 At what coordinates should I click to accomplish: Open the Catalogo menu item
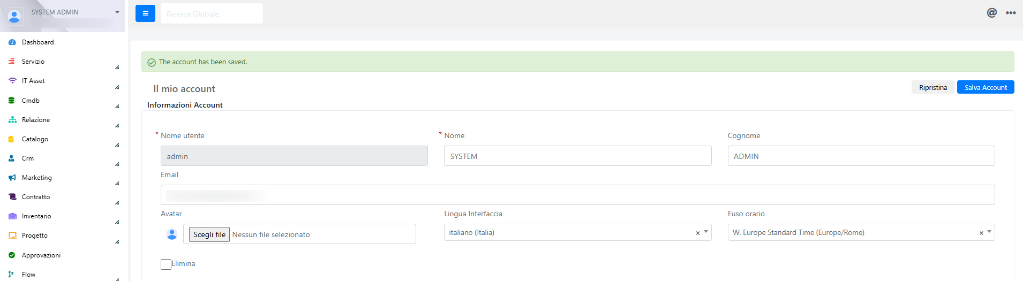pyautogui.click(x=62, y=139)
